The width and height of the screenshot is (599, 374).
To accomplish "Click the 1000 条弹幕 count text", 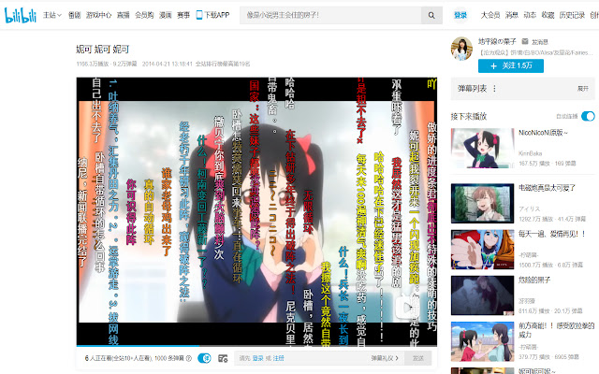I will tap(169, 358).
